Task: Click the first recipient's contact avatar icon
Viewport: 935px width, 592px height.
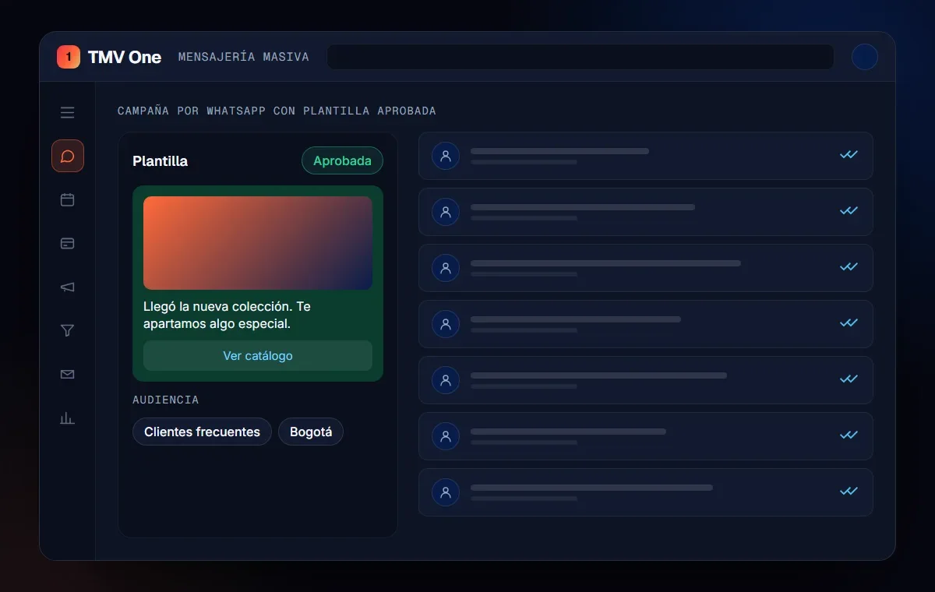Action: [x=446, y=156]
